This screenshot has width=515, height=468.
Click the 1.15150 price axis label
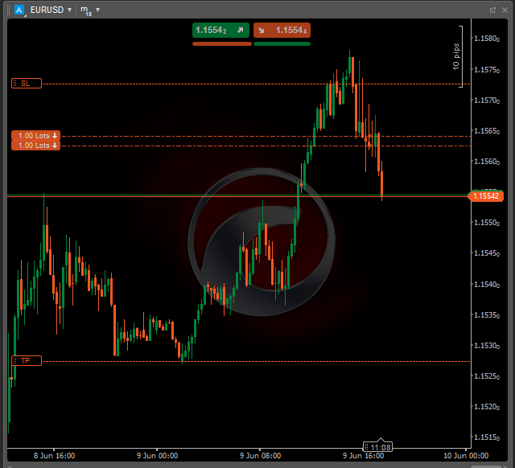click(487, 437)
